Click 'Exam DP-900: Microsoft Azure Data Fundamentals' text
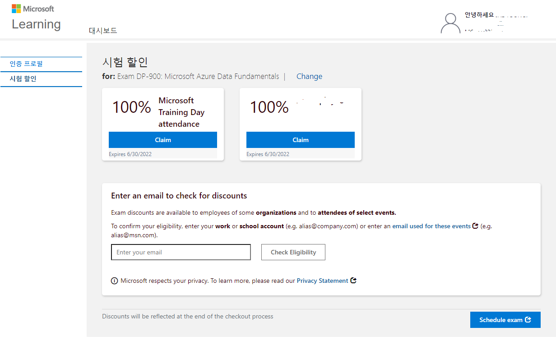 [198, 76]
